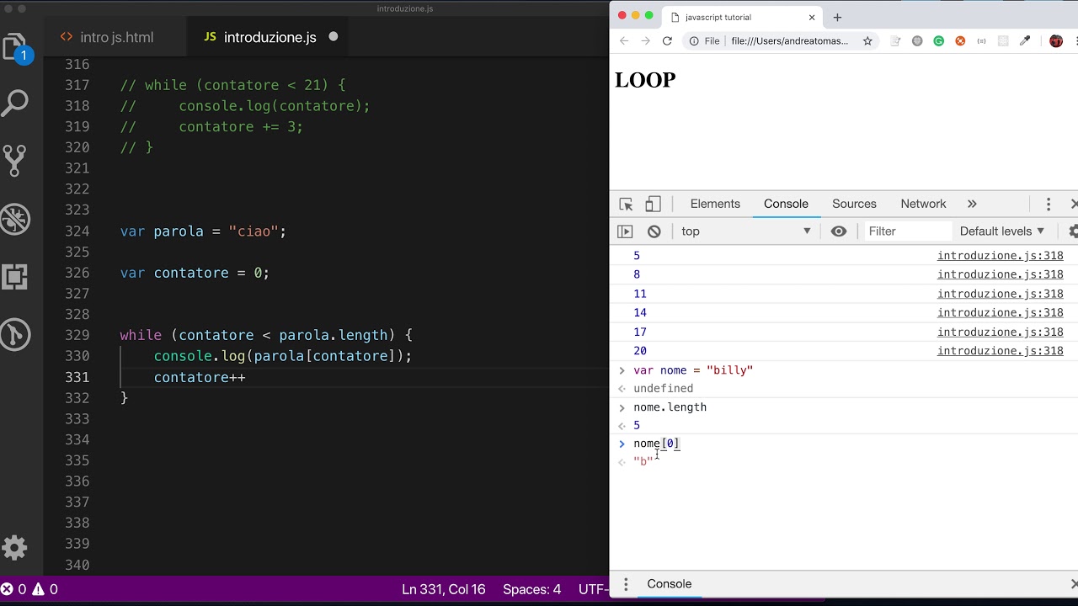The image size is (1078, 606).
Task: Open the Extensions view in VS Code
Action: point(15,276)
